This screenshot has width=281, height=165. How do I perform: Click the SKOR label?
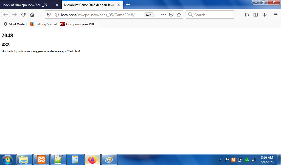click(x=5, y=45)
